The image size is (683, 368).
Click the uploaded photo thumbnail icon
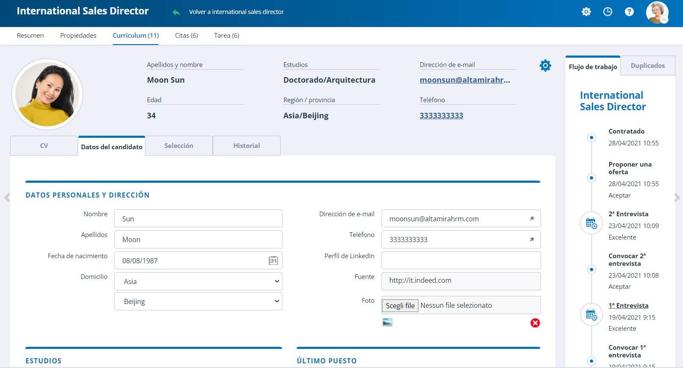click(x=387, y=322)
